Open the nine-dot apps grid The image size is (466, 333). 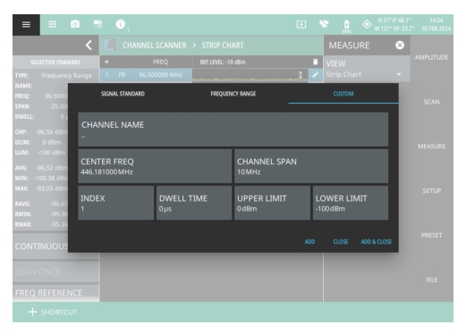53,24
